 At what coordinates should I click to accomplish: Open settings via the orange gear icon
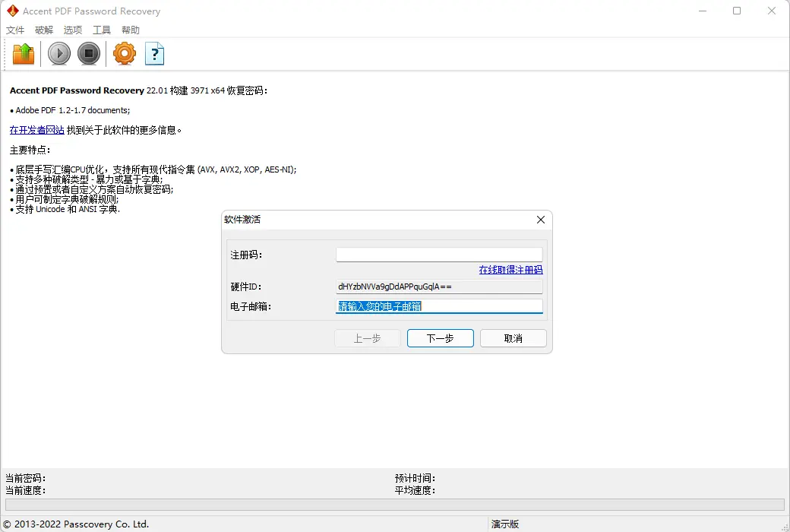(x=125, y=53)
